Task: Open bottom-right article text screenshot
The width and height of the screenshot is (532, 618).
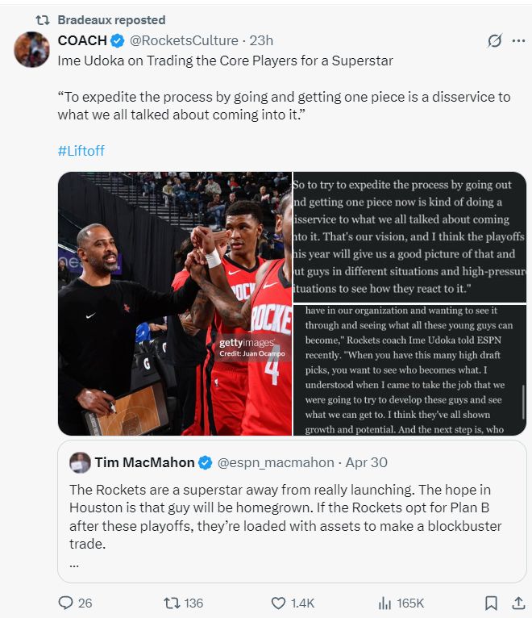Action: 409,370
